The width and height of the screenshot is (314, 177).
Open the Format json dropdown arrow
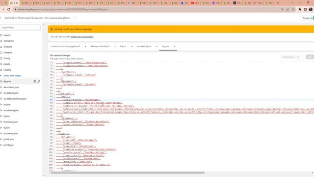tap(298, 57)
